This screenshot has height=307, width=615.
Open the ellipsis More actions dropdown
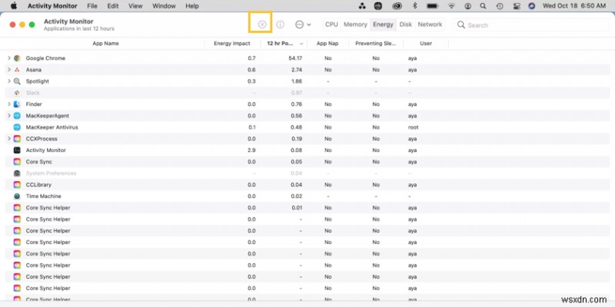click(303, 25)
